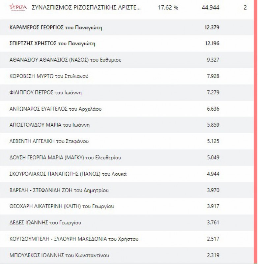Click the party total votes 44.944
This screenshot has height=264, width=258.
point(210,8)
